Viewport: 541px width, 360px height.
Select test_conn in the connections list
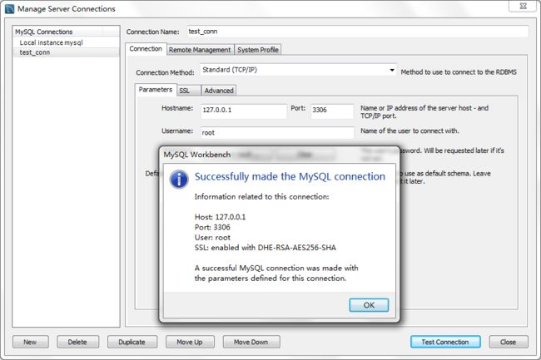coord(66,52)
